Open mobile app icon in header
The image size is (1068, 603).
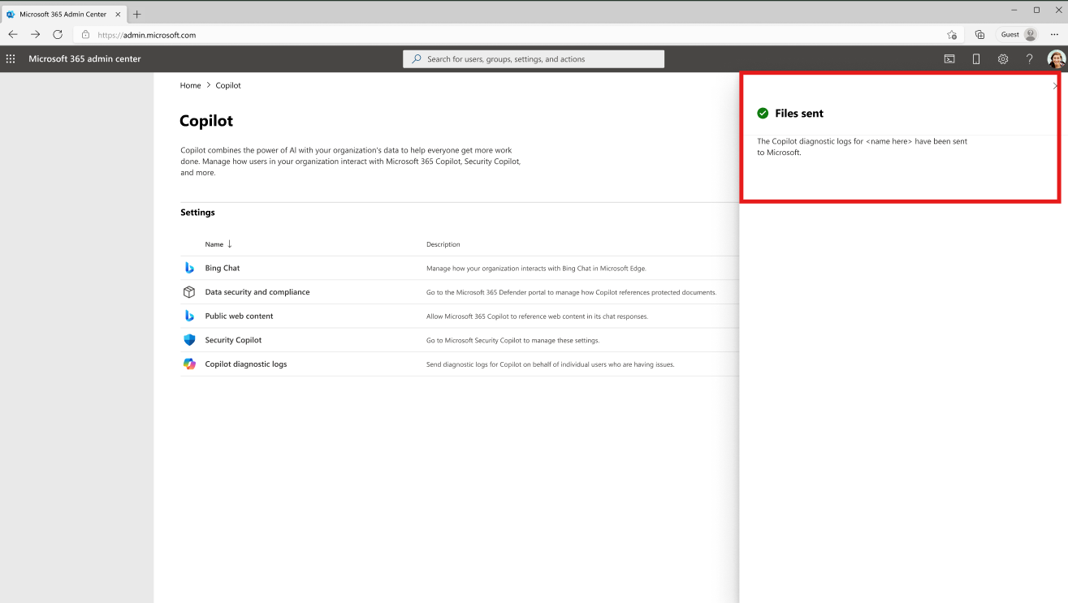tap(976, 58)
